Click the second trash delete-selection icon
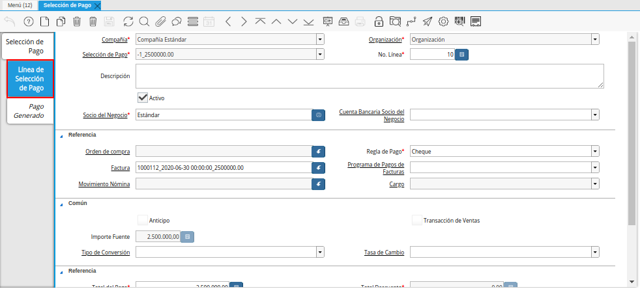 93,21
